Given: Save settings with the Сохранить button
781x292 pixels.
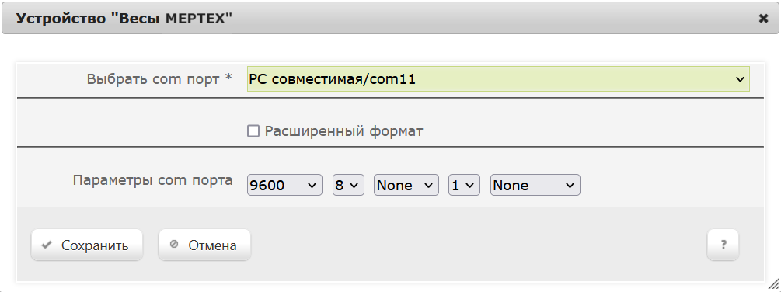Looking at the screenshot, I should pyautogui.click(x=87, y=245).
